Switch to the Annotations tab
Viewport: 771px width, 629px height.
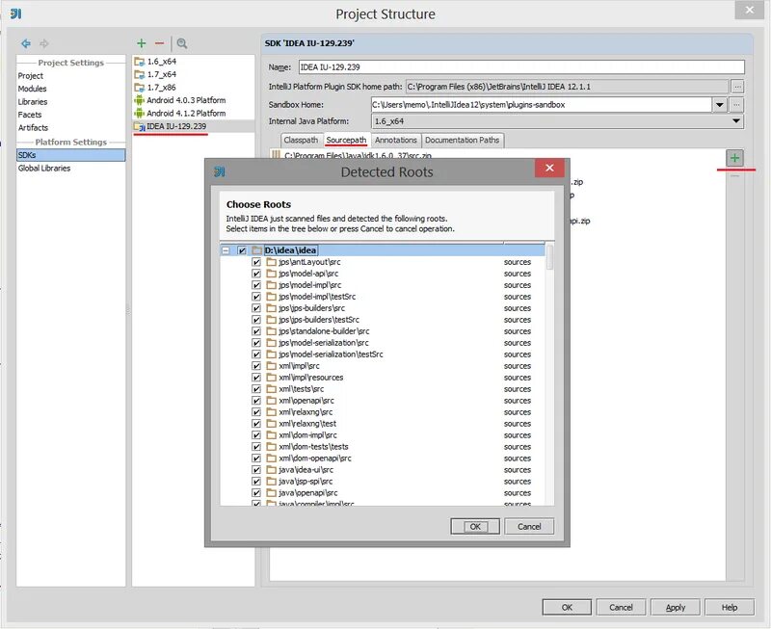click(396, 140)
